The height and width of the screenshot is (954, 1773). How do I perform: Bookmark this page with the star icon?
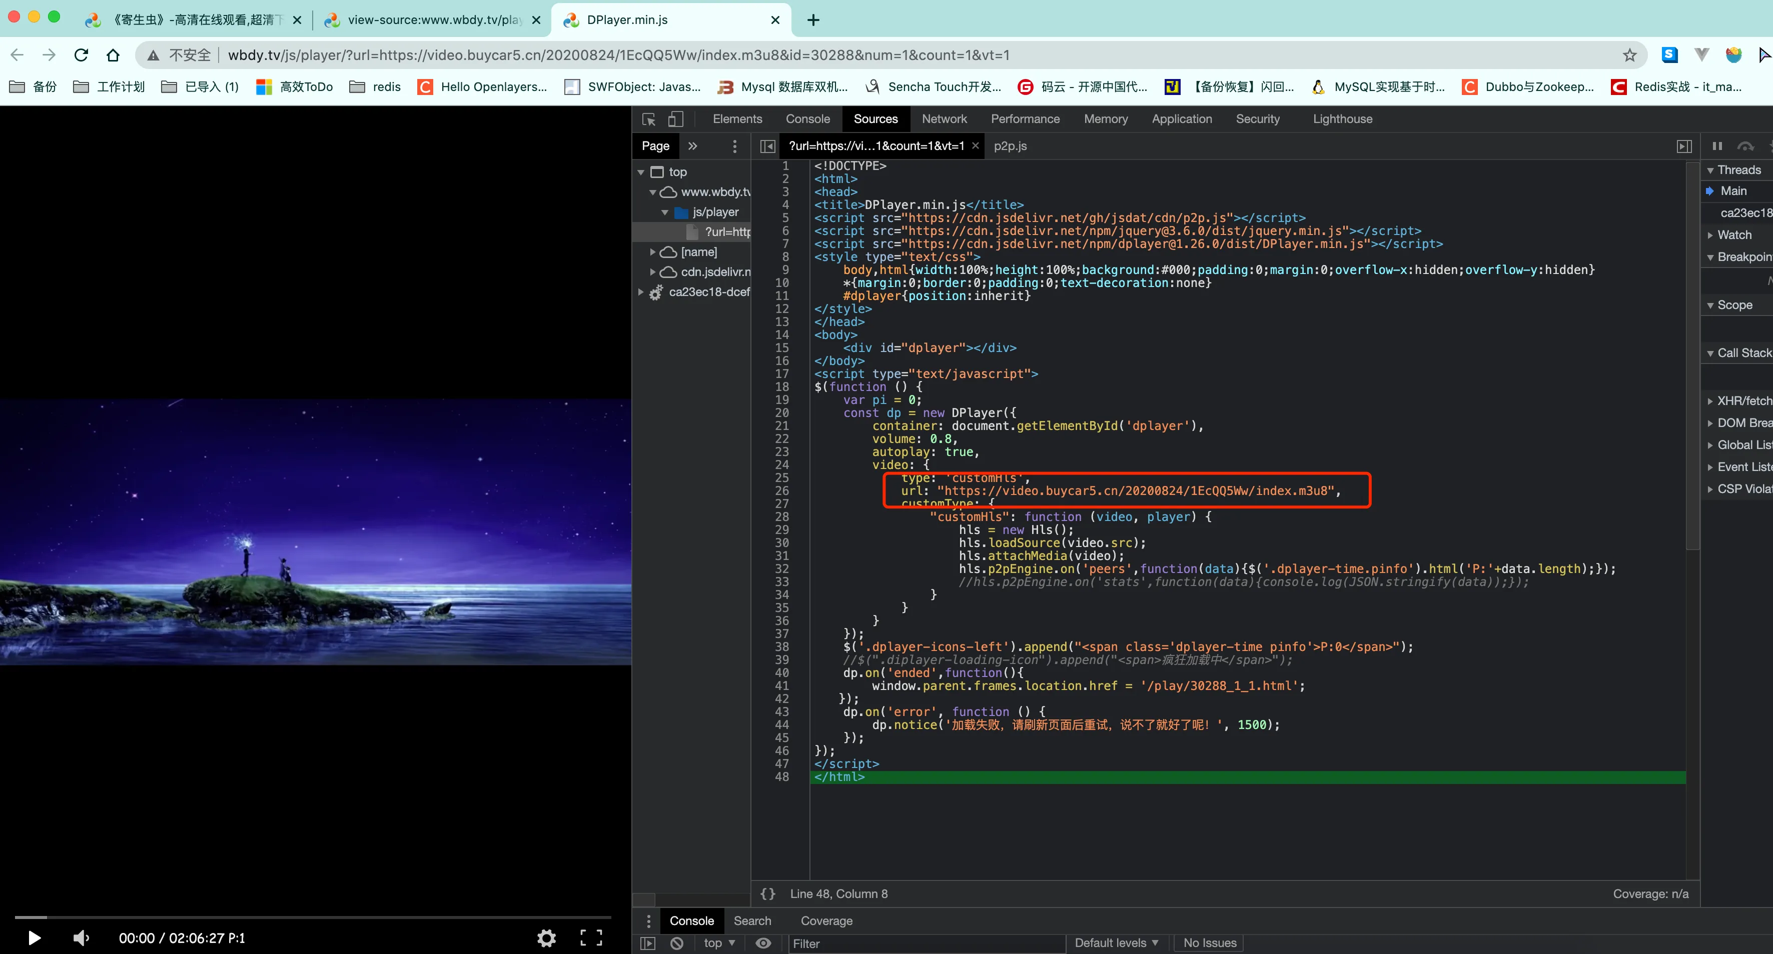(x=1629, y=55)
